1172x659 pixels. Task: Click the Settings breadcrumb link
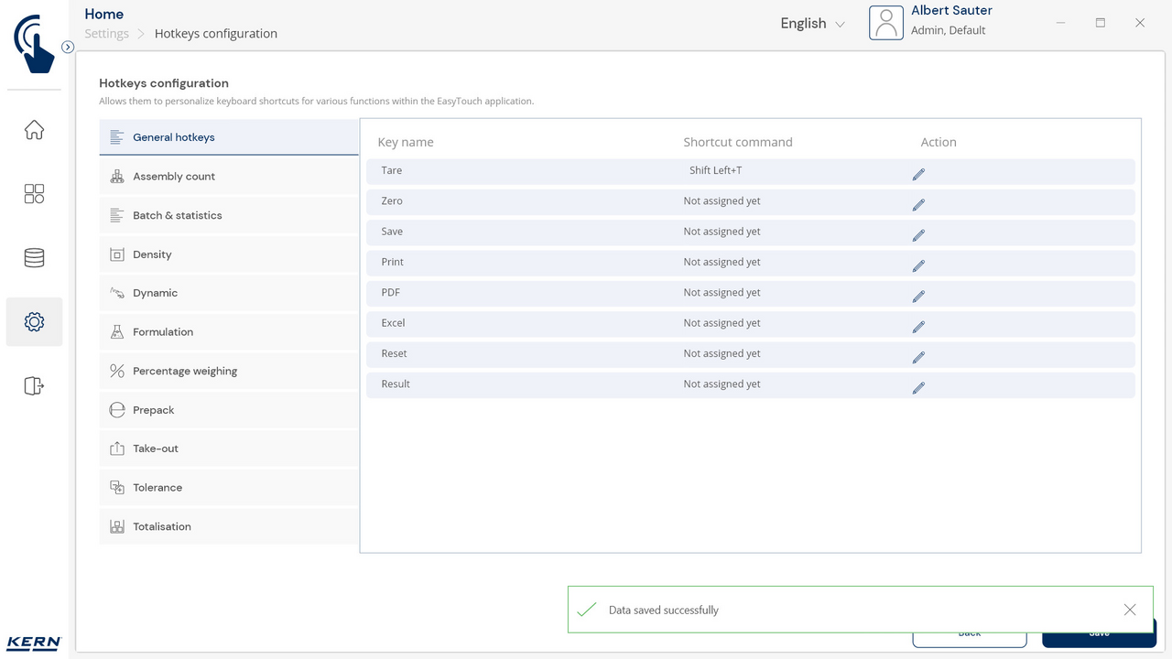click(x=107, y=34)
